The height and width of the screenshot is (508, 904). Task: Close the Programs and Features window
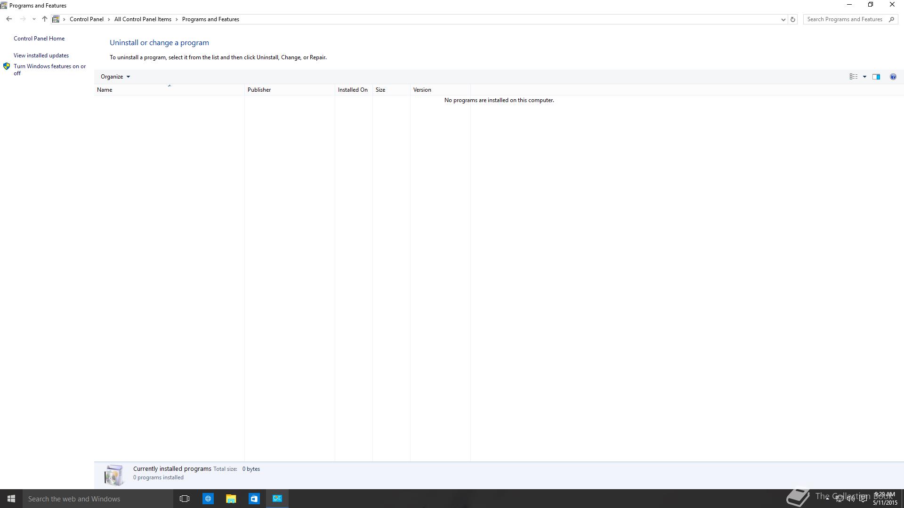892,5
